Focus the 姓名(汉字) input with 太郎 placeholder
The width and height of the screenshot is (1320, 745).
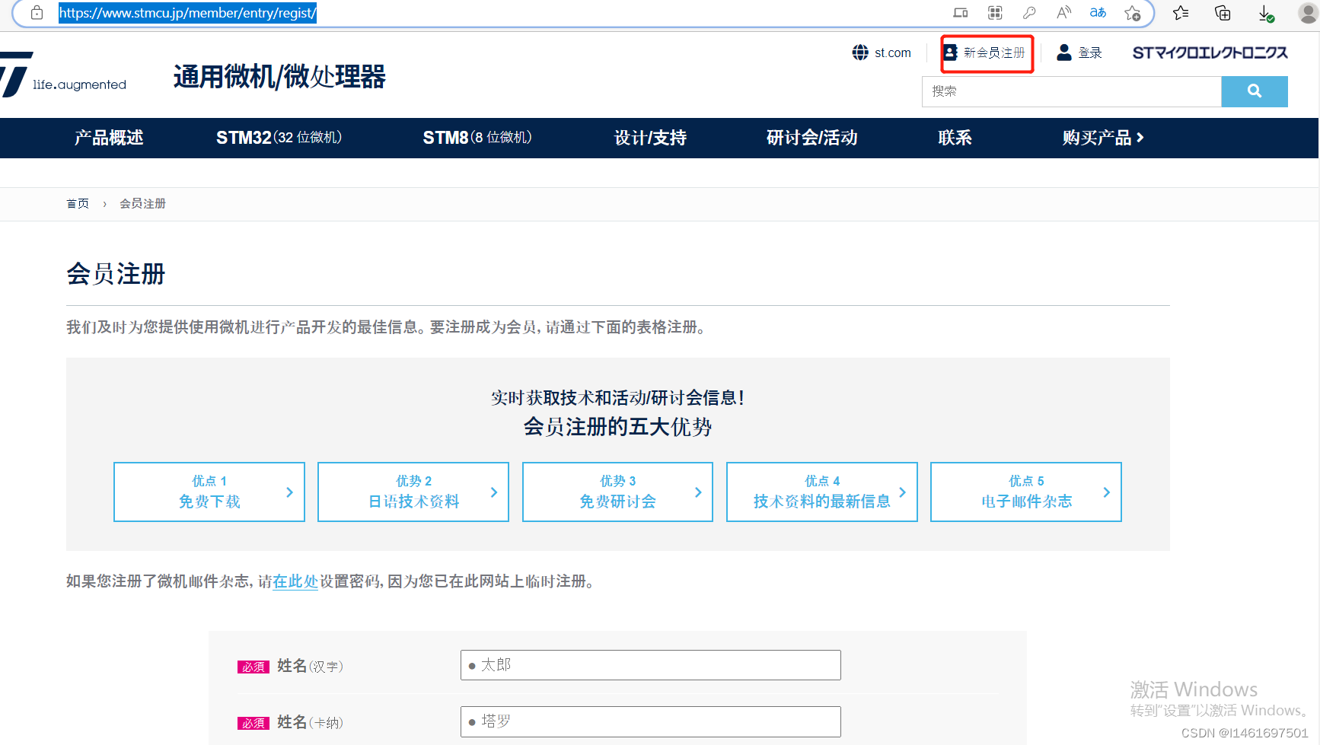coord(651,665)
